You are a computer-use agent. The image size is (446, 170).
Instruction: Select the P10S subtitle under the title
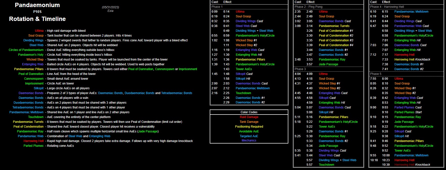point(37,12)
